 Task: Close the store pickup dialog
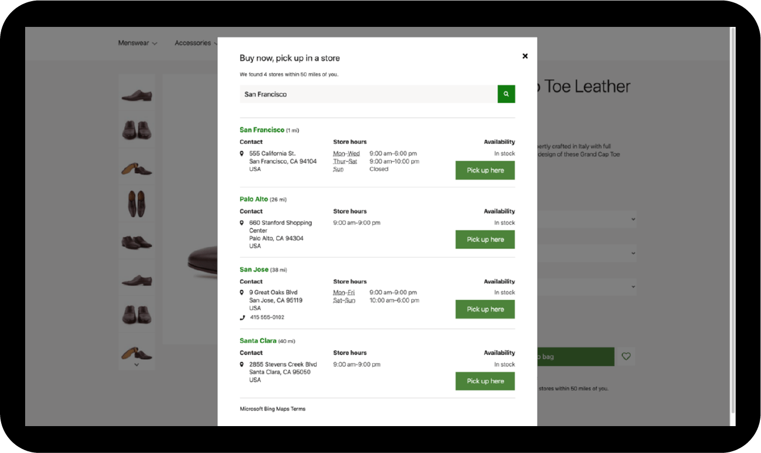pyautogui.click(x=525, y=56)
